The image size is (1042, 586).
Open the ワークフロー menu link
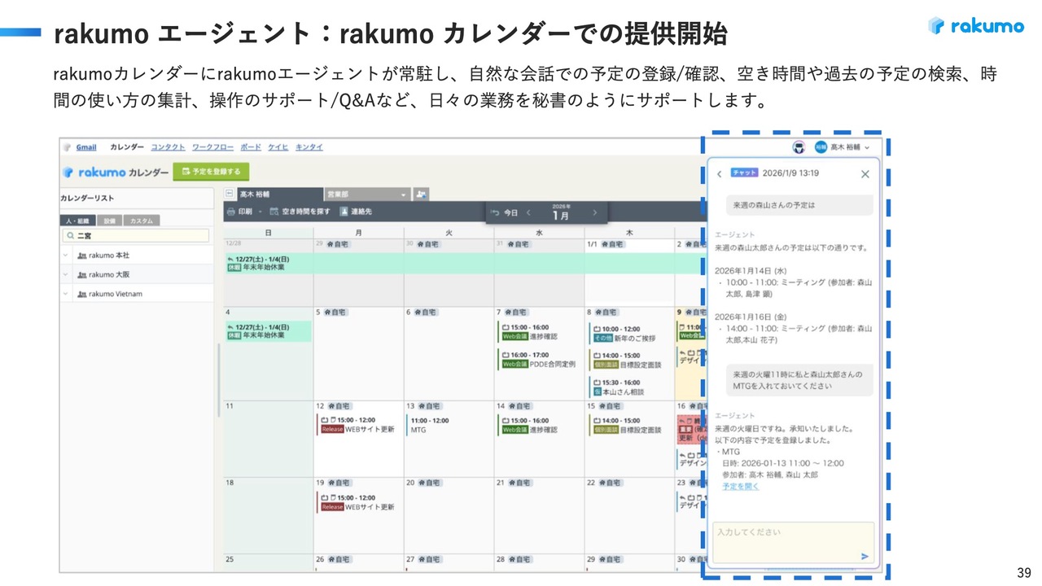[212, 147]
